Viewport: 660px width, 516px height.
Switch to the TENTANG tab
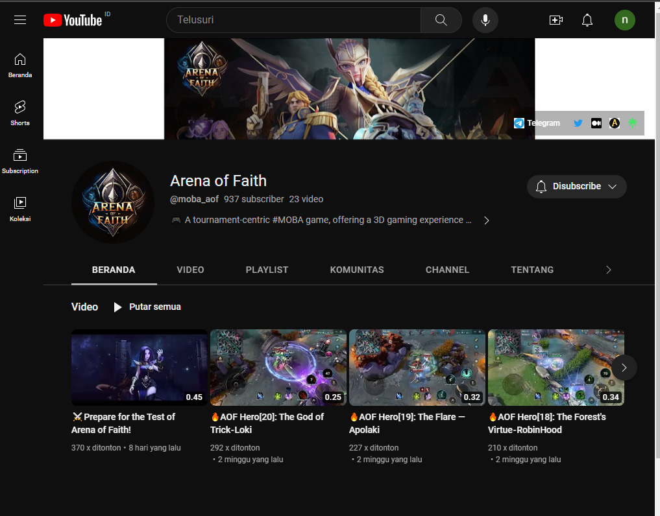click(532, 270)
